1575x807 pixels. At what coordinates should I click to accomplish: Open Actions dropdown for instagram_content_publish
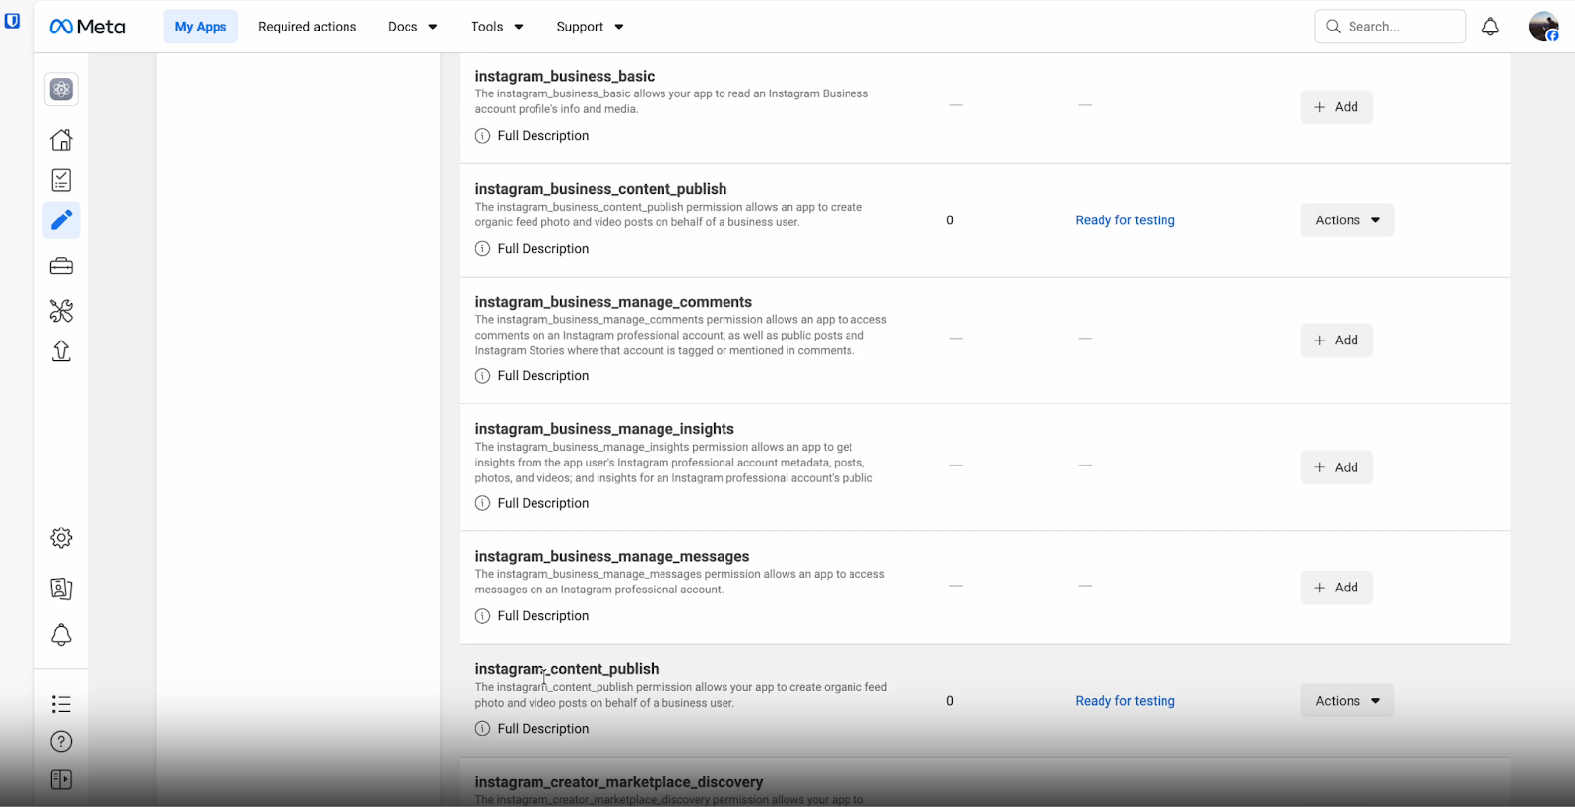coord(1348,701)
